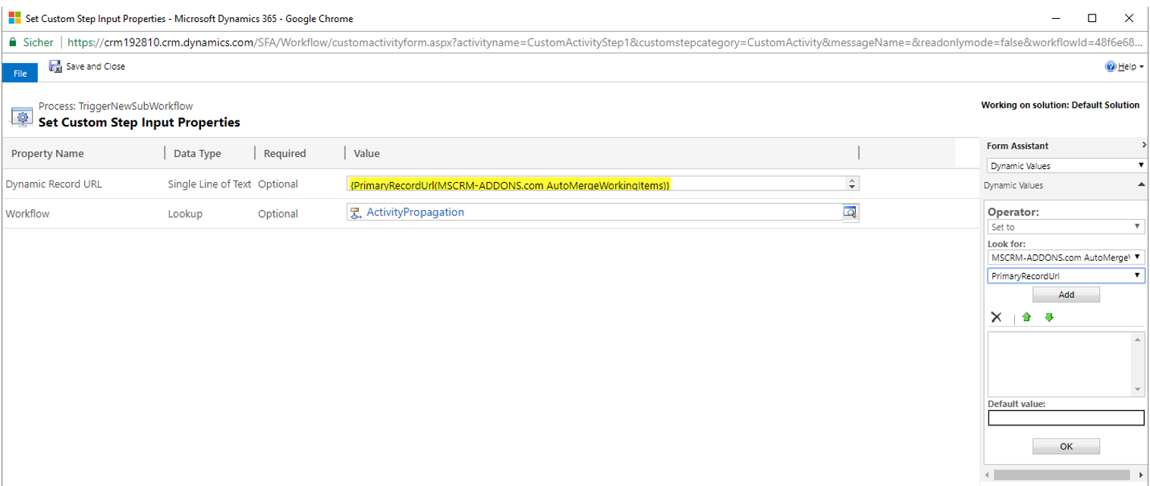Click the Process: TriggerNewSubWorkflow text

click(x=115, y=106)
